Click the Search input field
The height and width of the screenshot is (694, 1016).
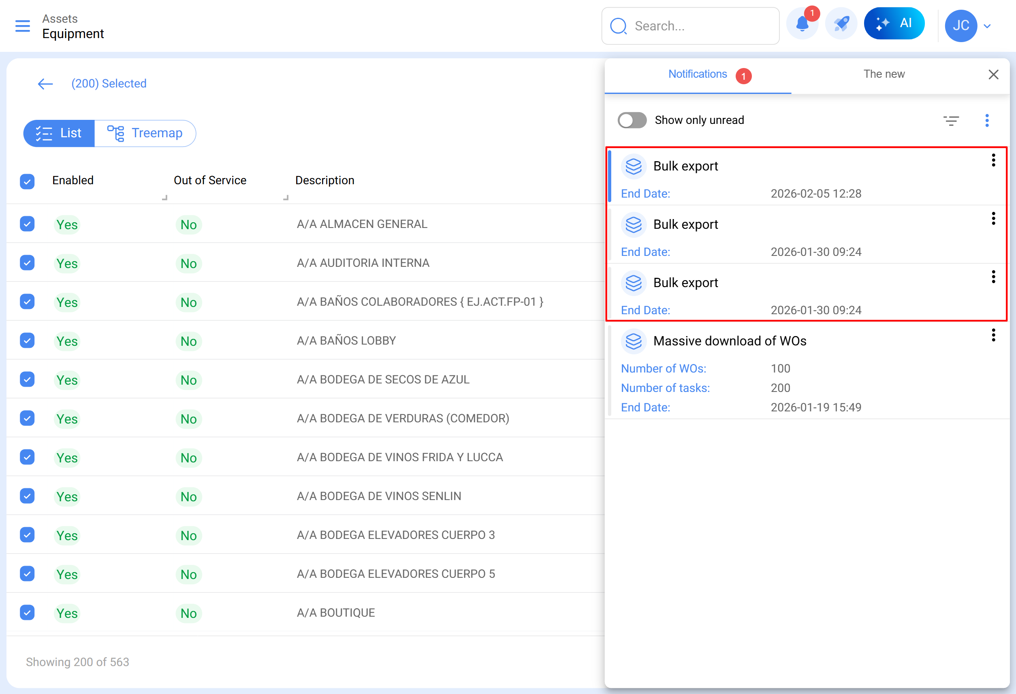[700, 26]
